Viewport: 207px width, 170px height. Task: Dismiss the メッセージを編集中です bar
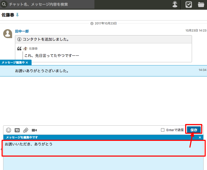(200, 137)
